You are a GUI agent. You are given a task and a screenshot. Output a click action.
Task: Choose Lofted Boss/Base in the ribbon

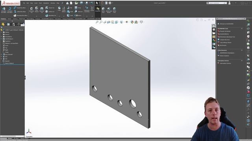click(20, 11)
